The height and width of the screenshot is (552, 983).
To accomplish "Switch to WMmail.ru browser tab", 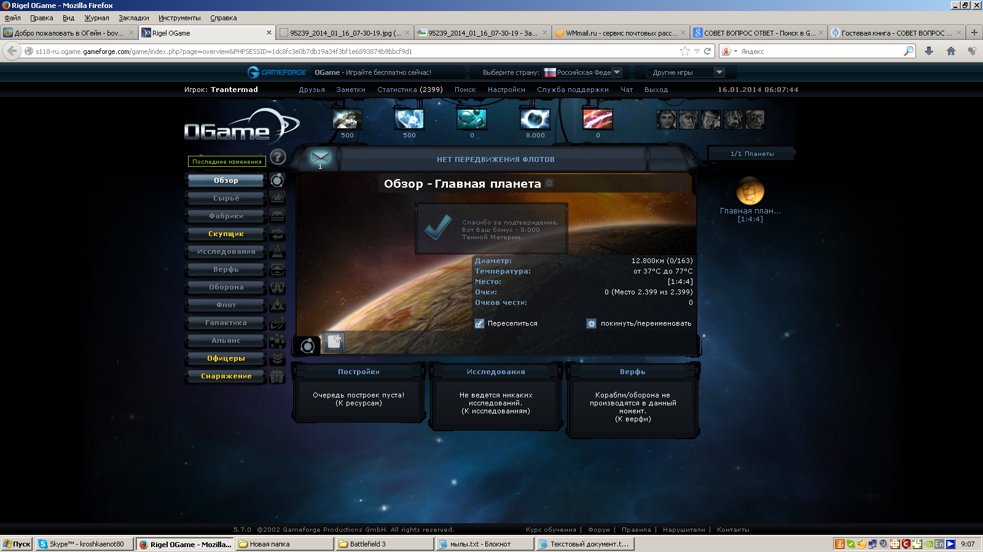I will tap(619, 33).
